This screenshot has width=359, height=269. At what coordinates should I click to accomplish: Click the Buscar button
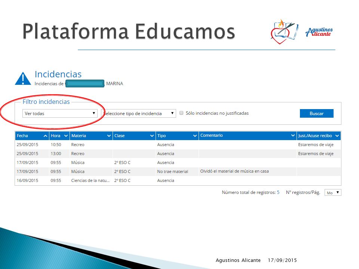(317, 114)
